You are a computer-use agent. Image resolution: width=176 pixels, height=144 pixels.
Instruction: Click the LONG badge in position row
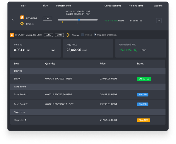(47, 18)
